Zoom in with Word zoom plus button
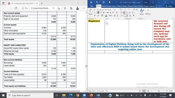Viewport: 175px width, 98px height. pos(167,91)
